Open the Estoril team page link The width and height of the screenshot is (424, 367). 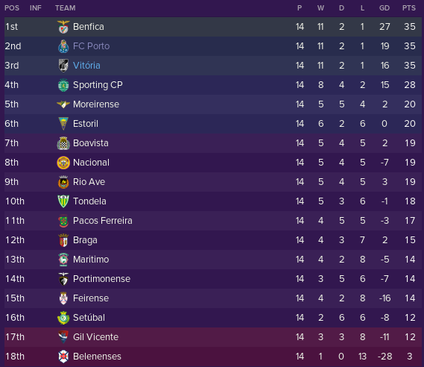pyautogui.click(x=86, y=124)
